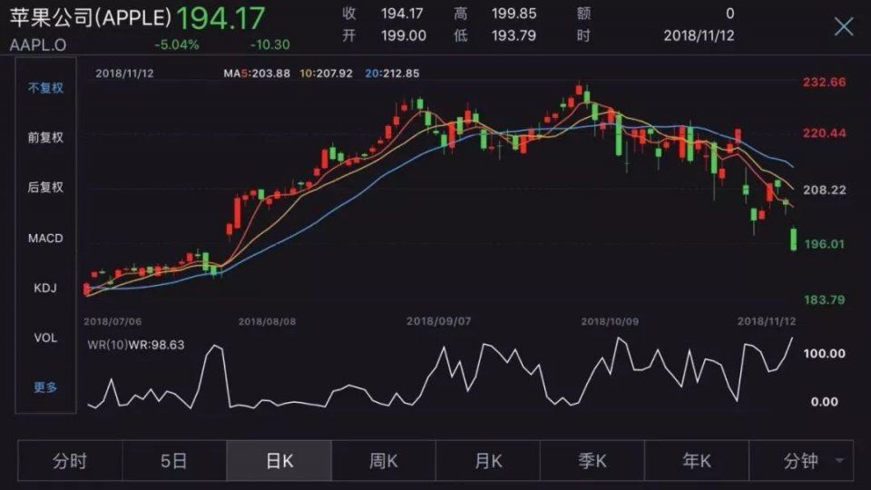Click the MA5:203.88 legend value

click(257, 73)
